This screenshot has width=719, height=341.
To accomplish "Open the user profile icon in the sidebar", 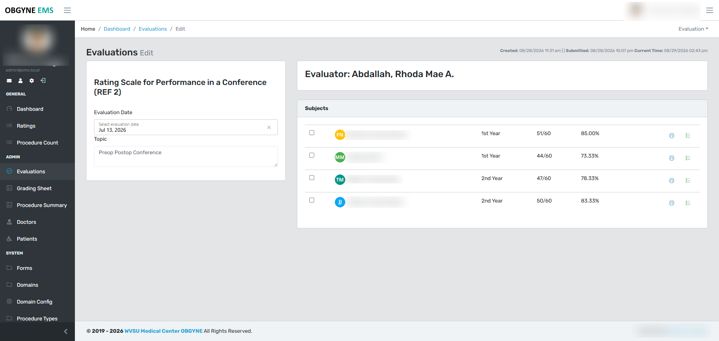I will pos(21,80).
